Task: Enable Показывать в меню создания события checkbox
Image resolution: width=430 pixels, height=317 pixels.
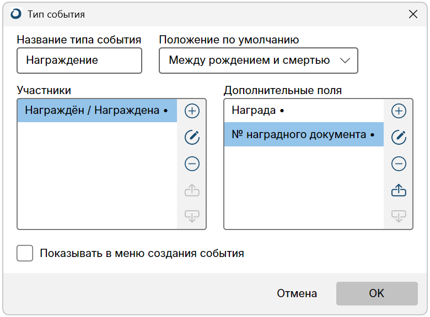Action: (25, 253)
